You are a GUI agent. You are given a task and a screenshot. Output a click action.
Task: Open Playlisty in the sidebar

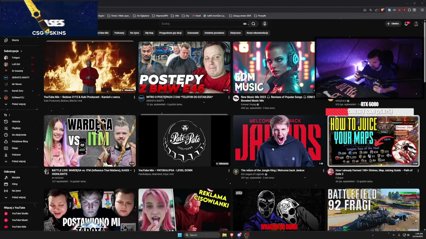16,128
